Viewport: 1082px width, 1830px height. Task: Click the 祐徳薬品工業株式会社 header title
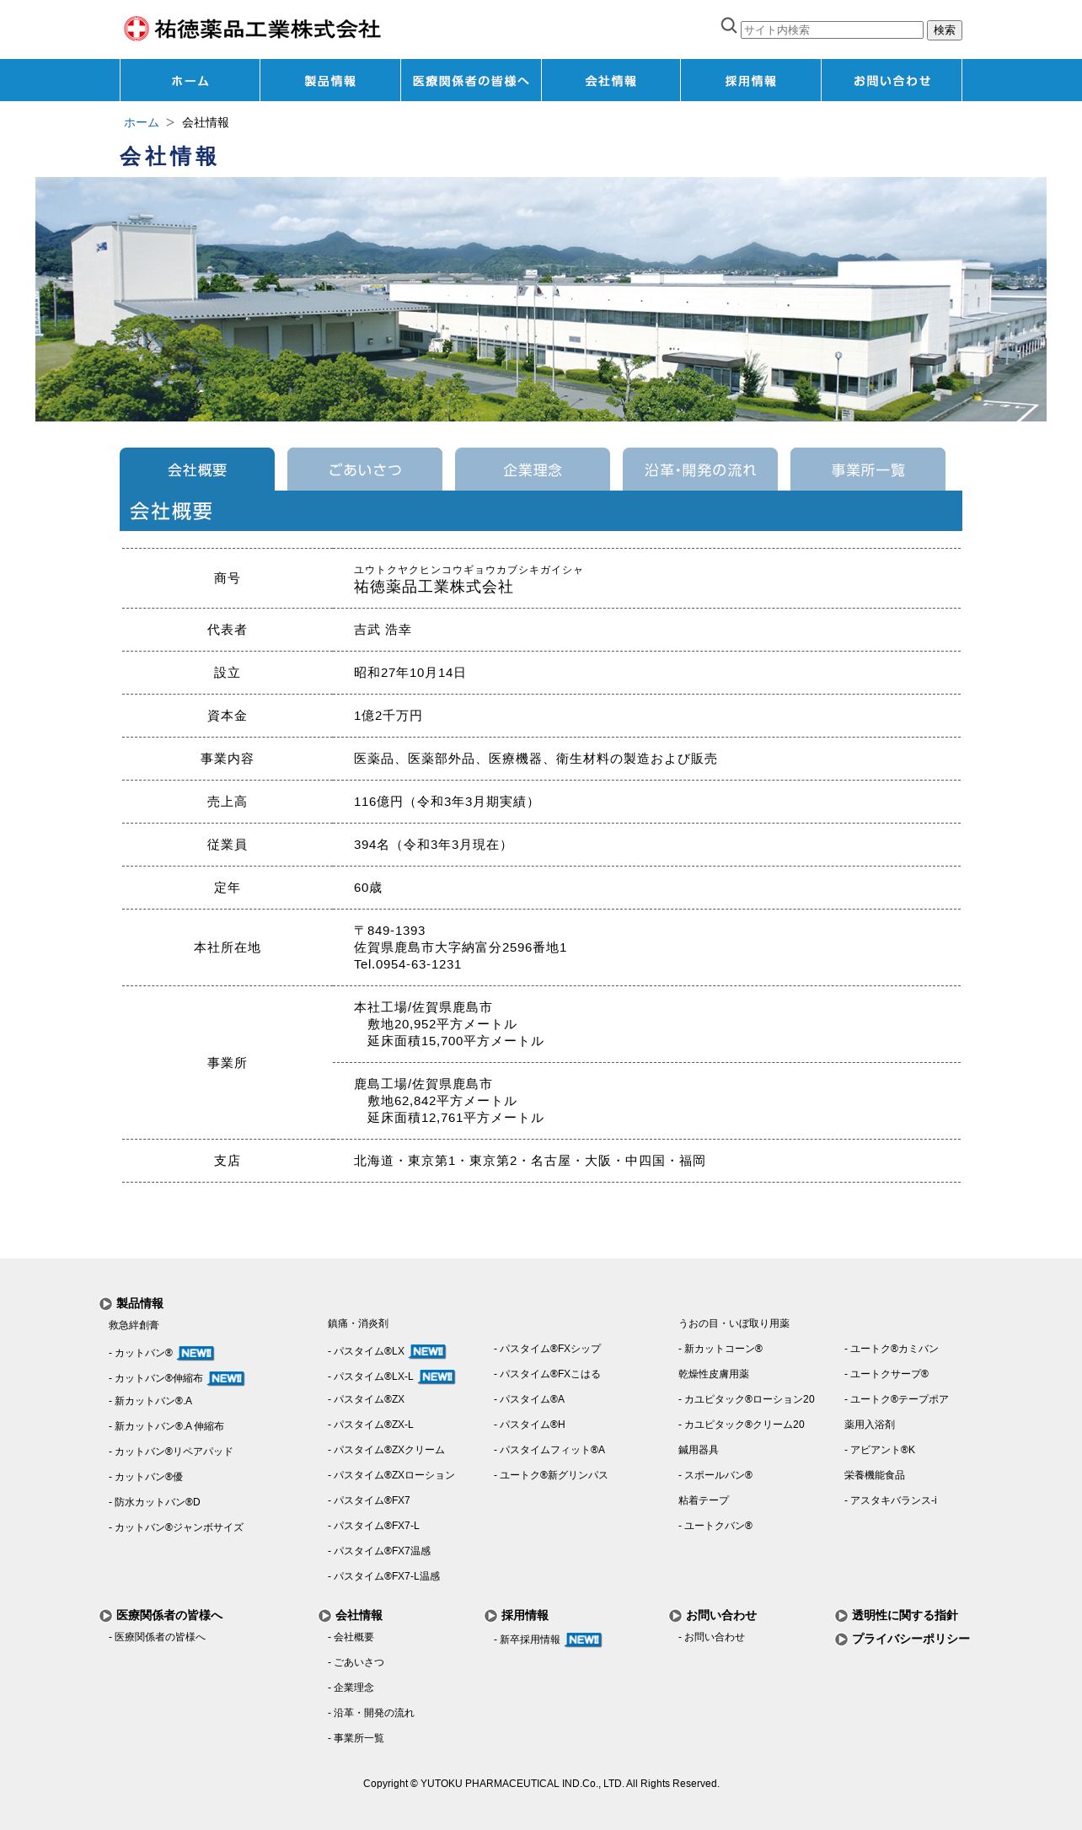click(267, 29)
